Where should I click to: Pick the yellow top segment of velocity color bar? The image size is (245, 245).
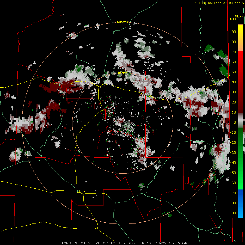[240, 38]
